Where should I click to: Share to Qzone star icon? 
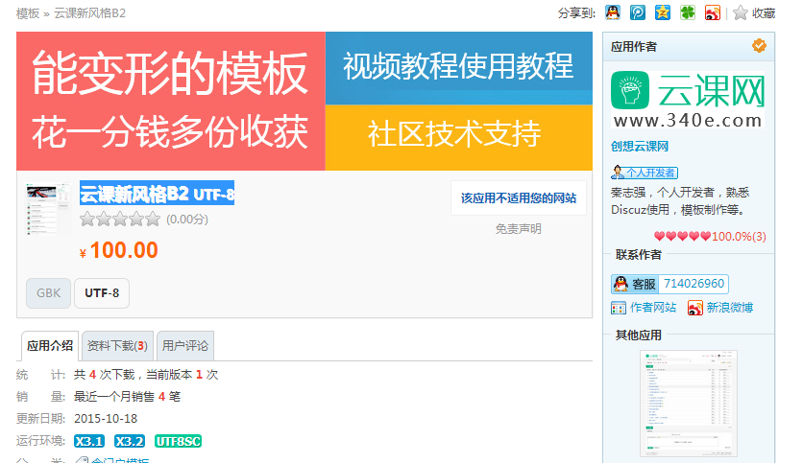click(663, 12)
